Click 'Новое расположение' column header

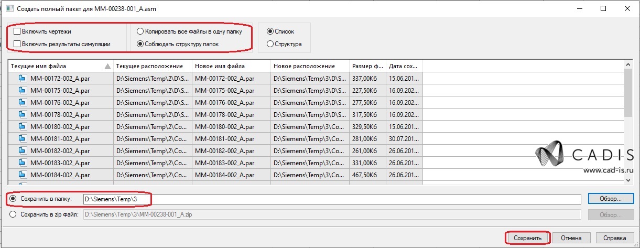310,66
